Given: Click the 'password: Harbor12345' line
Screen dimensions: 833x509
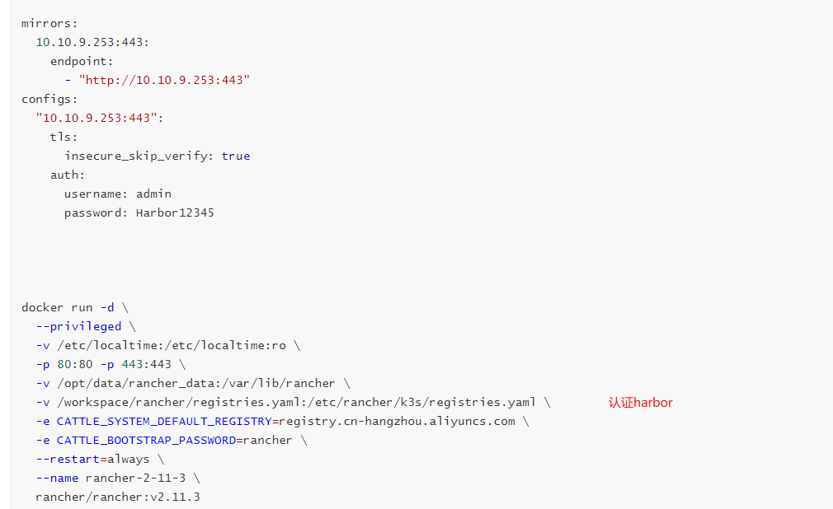Looking at the screenshot, I should (139, 212).
